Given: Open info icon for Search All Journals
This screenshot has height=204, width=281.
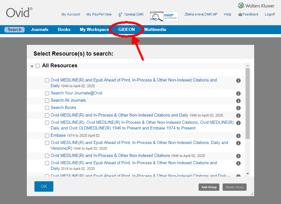Looking at the screenshot, I should (x=238, y=101).
